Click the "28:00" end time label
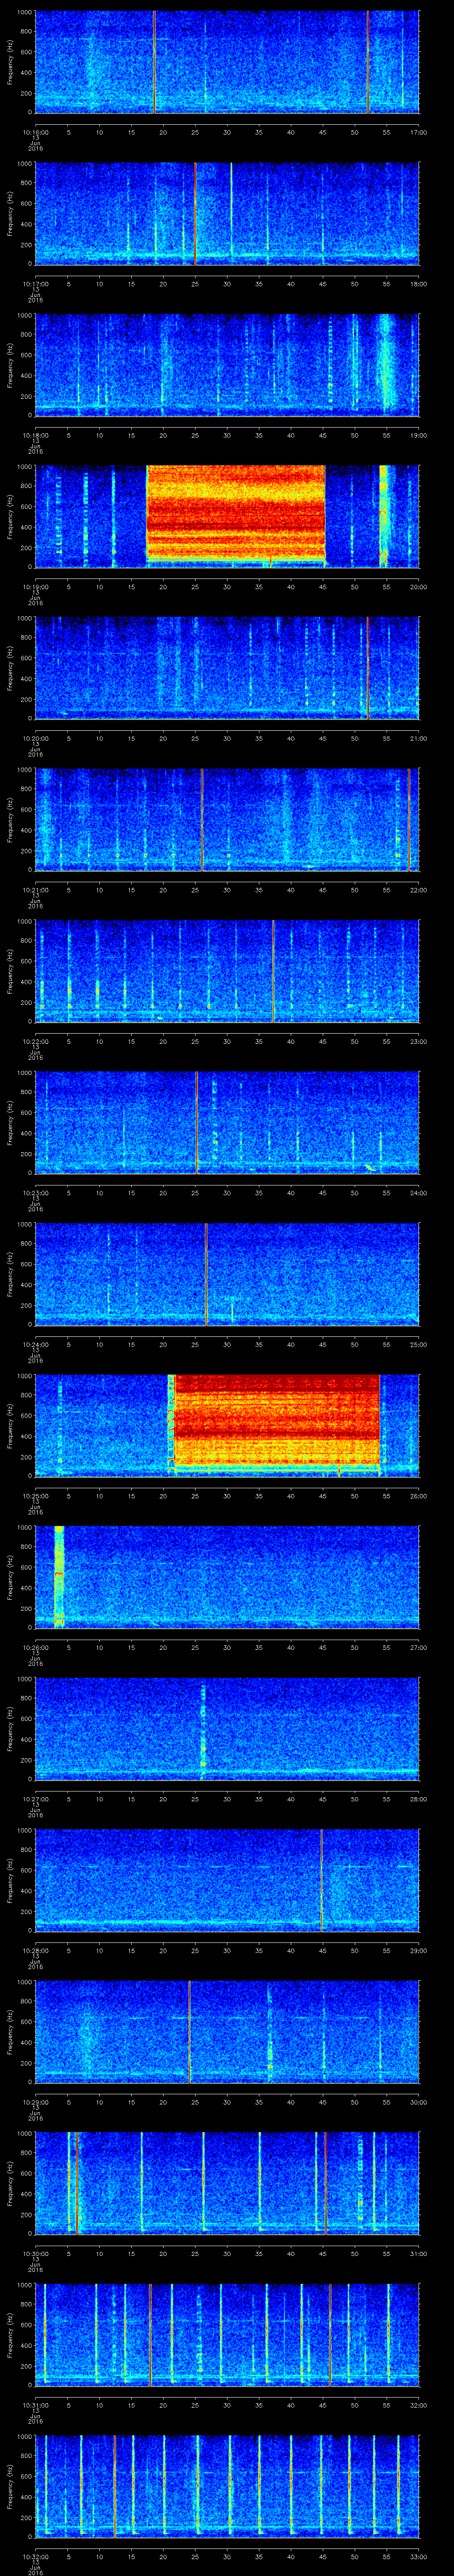 tap(418, 1799)
